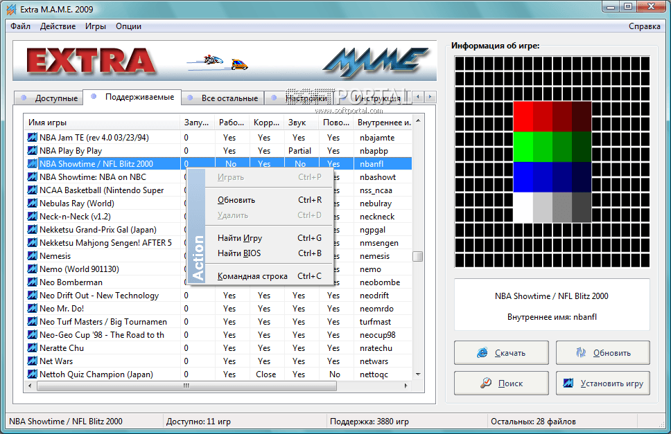The width and height of the screenshot is (671, 434).
Task: Click the magnifier icon on Поиск button
Action: pyautogui.click(x=486, y=383)
